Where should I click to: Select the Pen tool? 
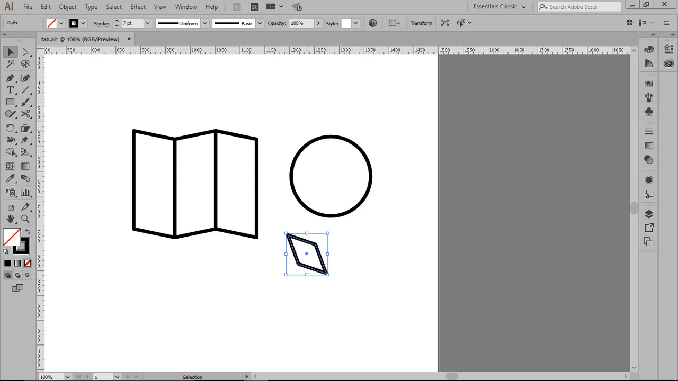pos(10,78)
